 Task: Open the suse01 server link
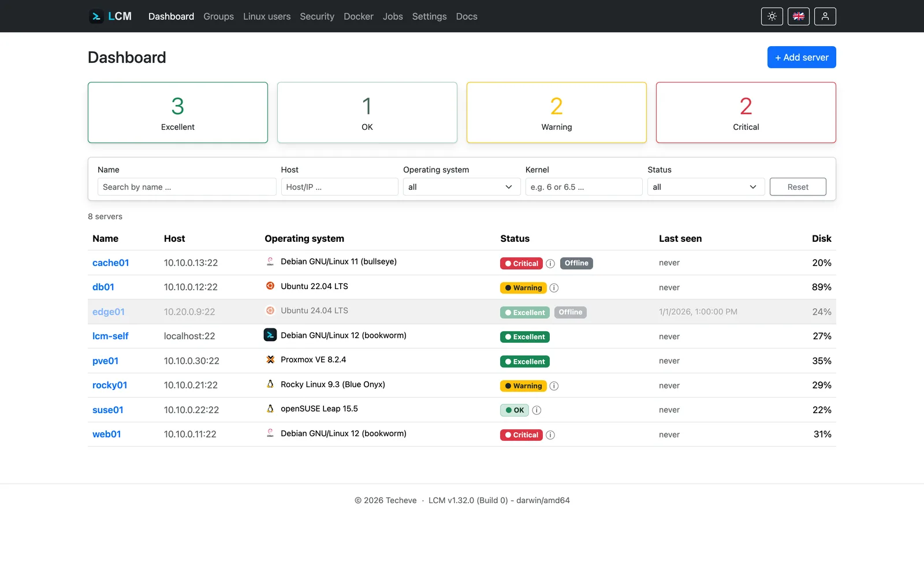pos(108,410)
